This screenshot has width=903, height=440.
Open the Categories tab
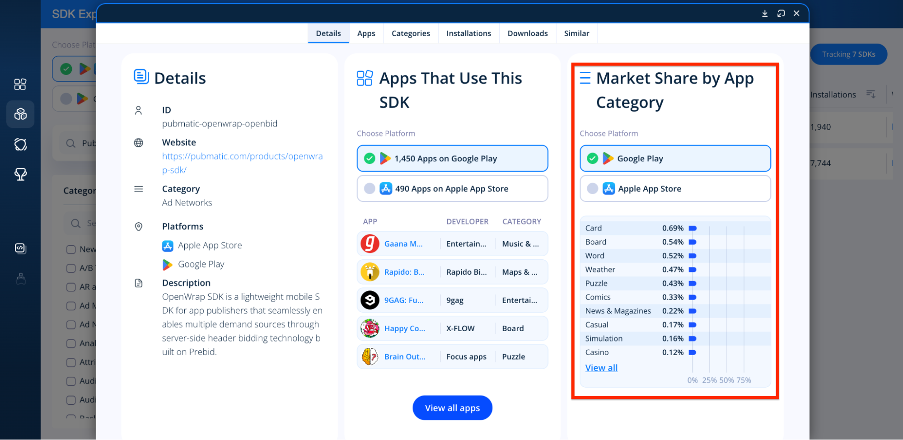(x=411, y=33)
